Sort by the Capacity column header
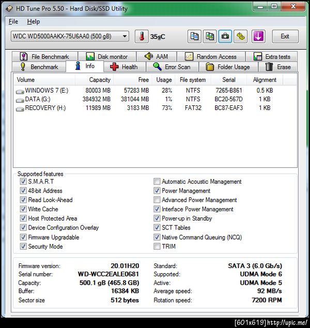Image resolution: width=310 pixels, height=328 pixels. click(x=94, y=80)
